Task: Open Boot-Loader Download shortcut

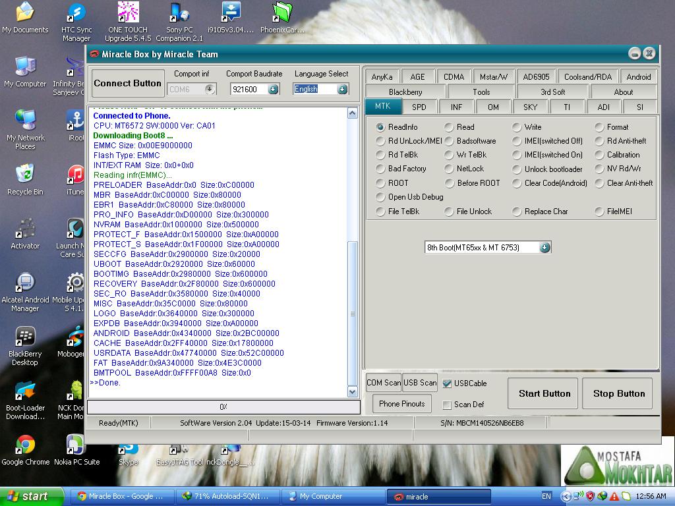Action: [25, 400]
